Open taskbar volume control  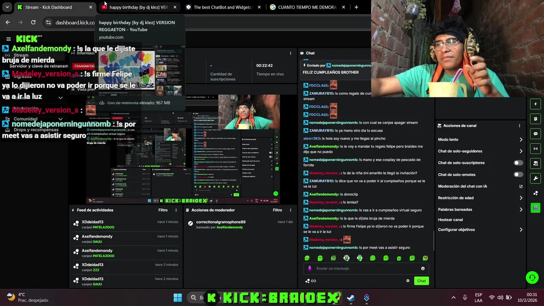coord(500,297)
